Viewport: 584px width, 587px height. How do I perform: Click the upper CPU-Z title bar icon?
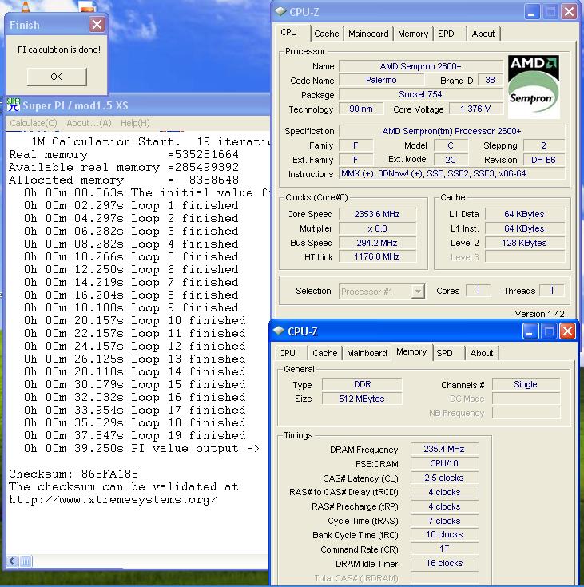point(280,12)
